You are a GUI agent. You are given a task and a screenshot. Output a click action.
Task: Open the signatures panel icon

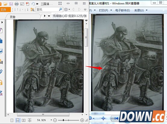tap(1, 93)
